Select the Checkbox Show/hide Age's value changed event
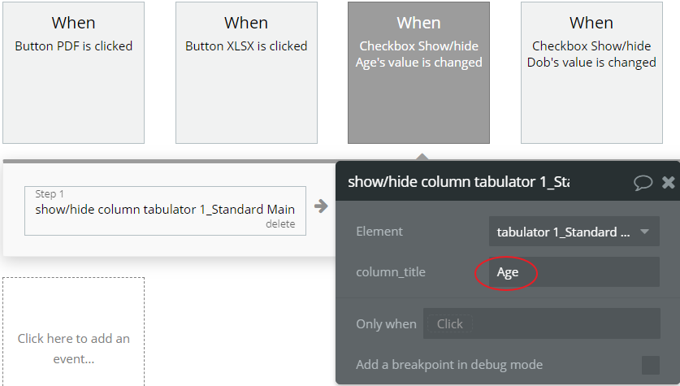 [418, 73]
